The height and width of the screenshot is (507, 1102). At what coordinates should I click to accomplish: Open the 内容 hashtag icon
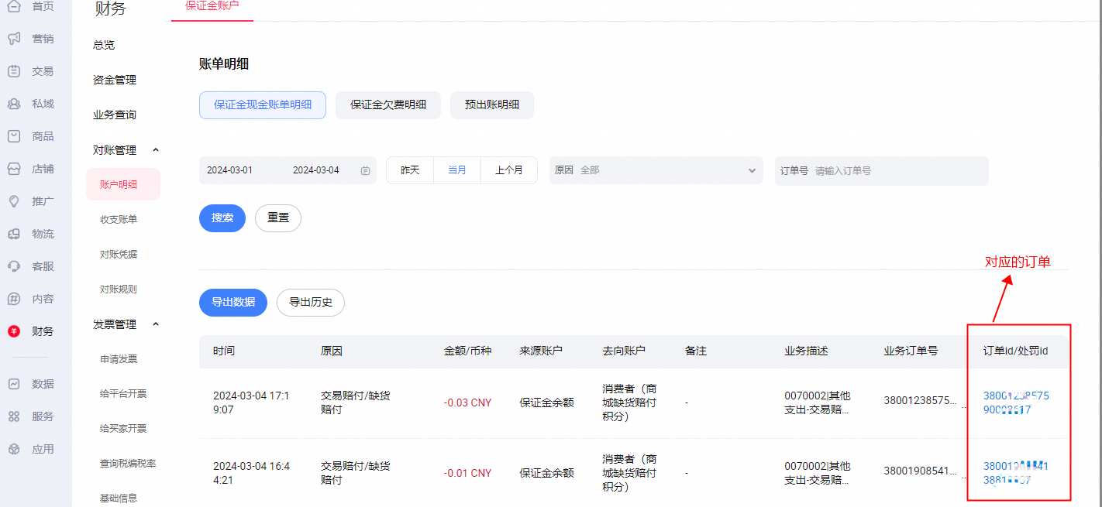[x=14, y=299]
